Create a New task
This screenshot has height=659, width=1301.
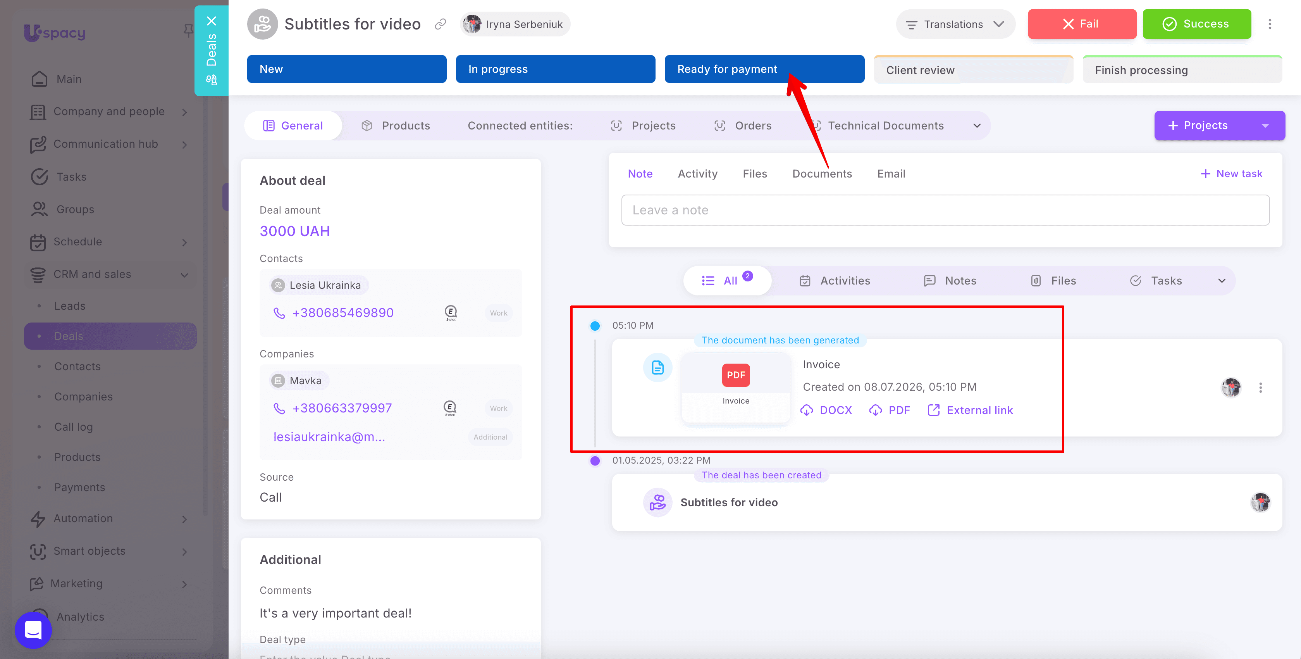click(1231, 174)
